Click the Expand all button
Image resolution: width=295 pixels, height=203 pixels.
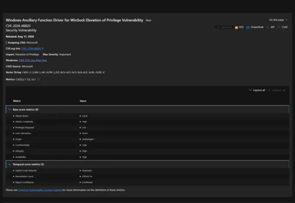257,90
